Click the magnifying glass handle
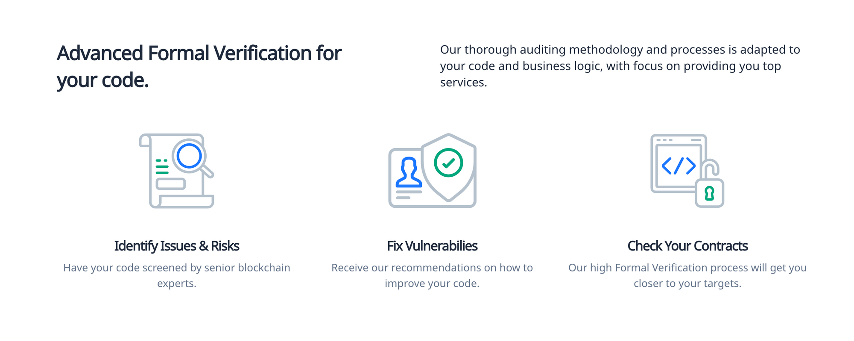854x341 pixels. (x=208, y=172)
